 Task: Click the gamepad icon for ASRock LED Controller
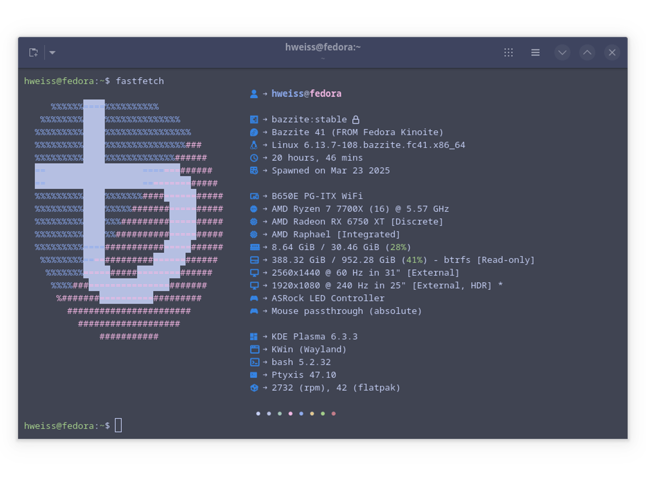click(x=254, y=298)
